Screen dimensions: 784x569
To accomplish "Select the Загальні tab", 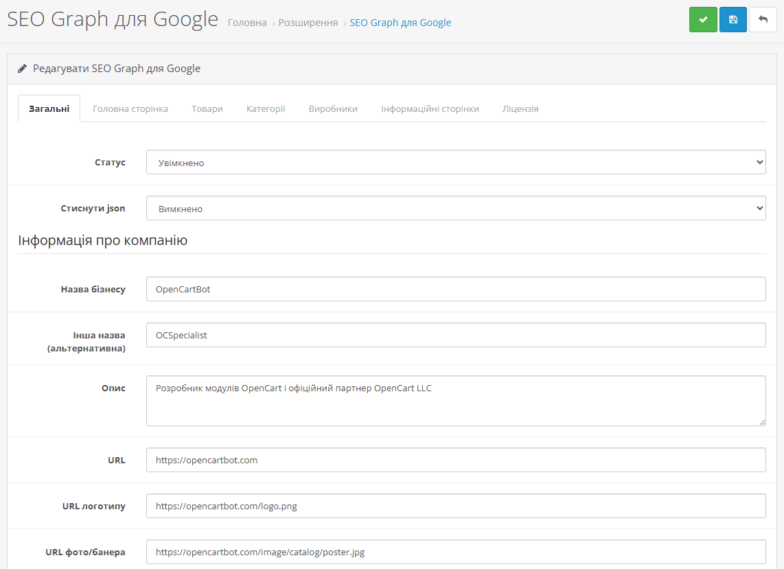I will (x=49, y=108).
